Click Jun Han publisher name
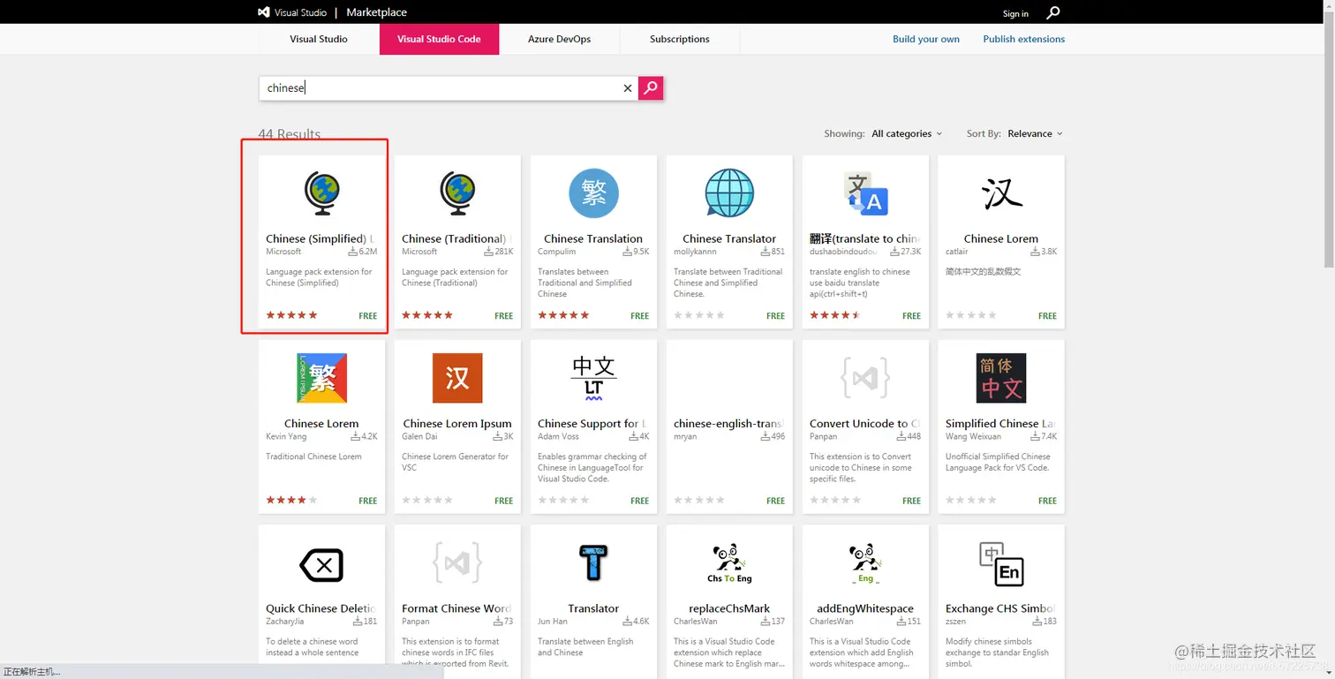1335x679 pixels. [x=552, y=622]
